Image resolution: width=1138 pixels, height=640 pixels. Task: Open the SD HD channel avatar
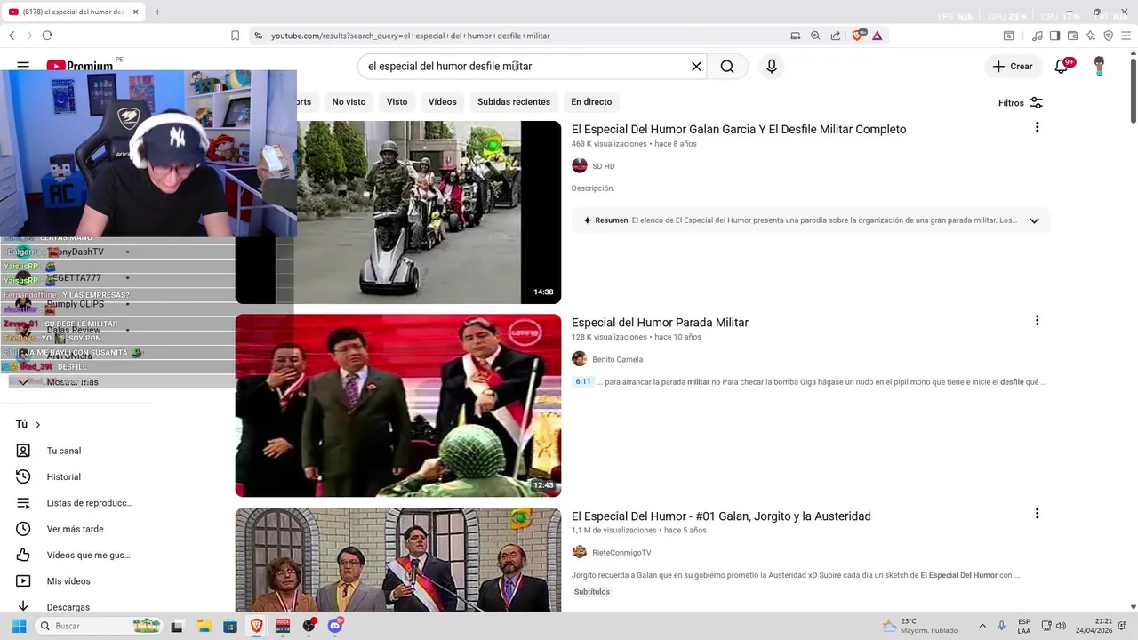580,166
